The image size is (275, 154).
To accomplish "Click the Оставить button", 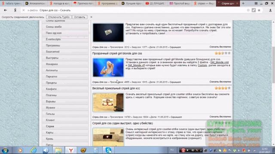I will [79, 17].
